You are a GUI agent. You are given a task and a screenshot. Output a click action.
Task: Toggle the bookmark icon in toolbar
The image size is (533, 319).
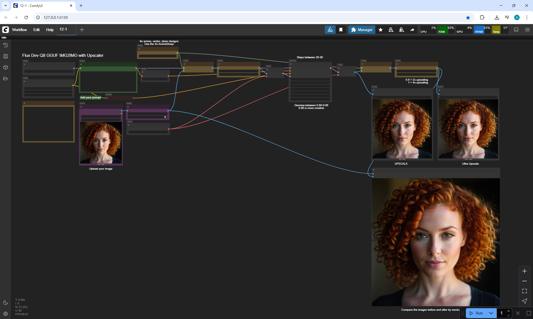pos(341,30)
